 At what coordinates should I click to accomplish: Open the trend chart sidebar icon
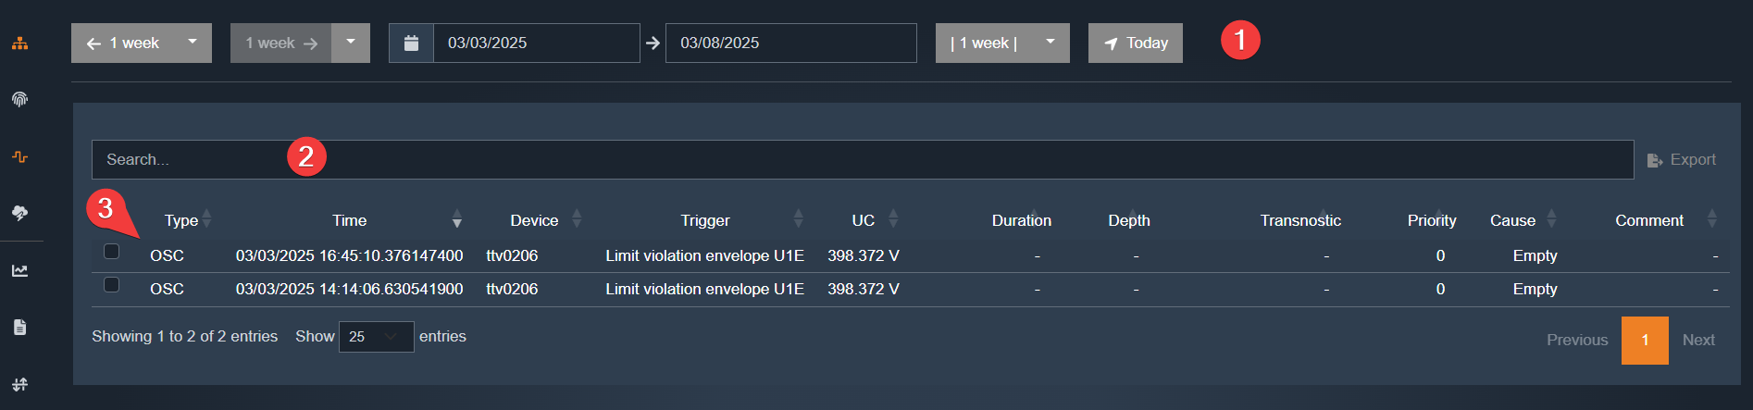coord(19,271)
